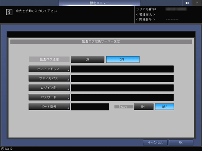Open the ポート番号 entry button
Image resolution: width=202 pixels, height=151 pixels.
point(49,107)
